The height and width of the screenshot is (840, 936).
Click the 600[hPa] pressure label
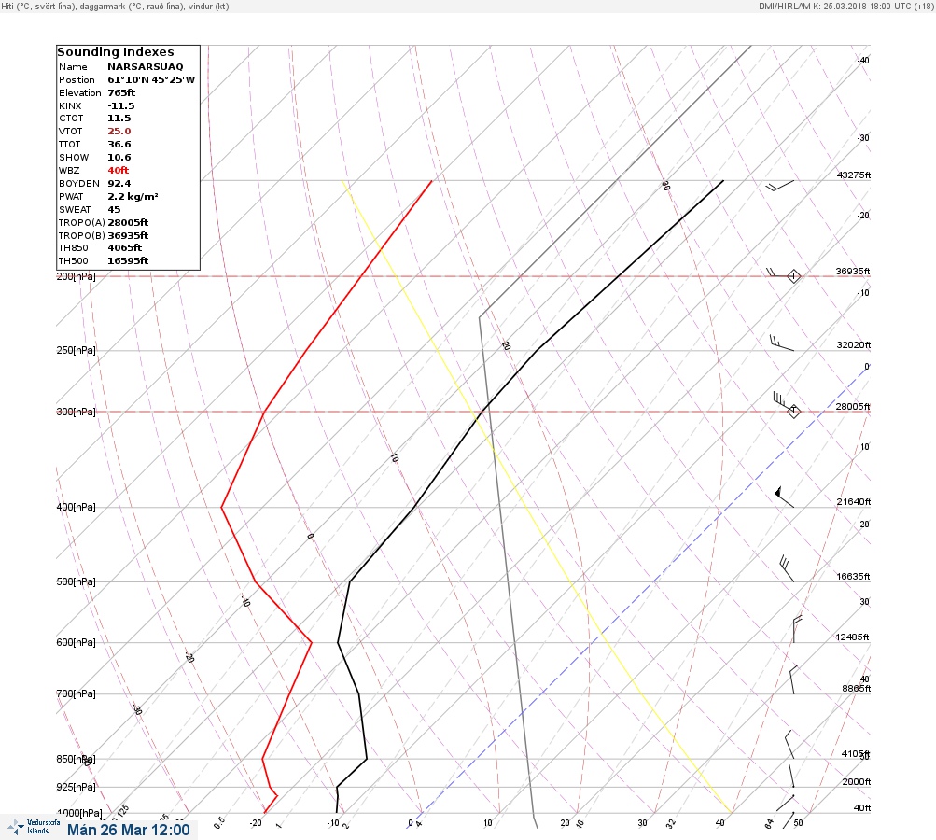[76, 642]
